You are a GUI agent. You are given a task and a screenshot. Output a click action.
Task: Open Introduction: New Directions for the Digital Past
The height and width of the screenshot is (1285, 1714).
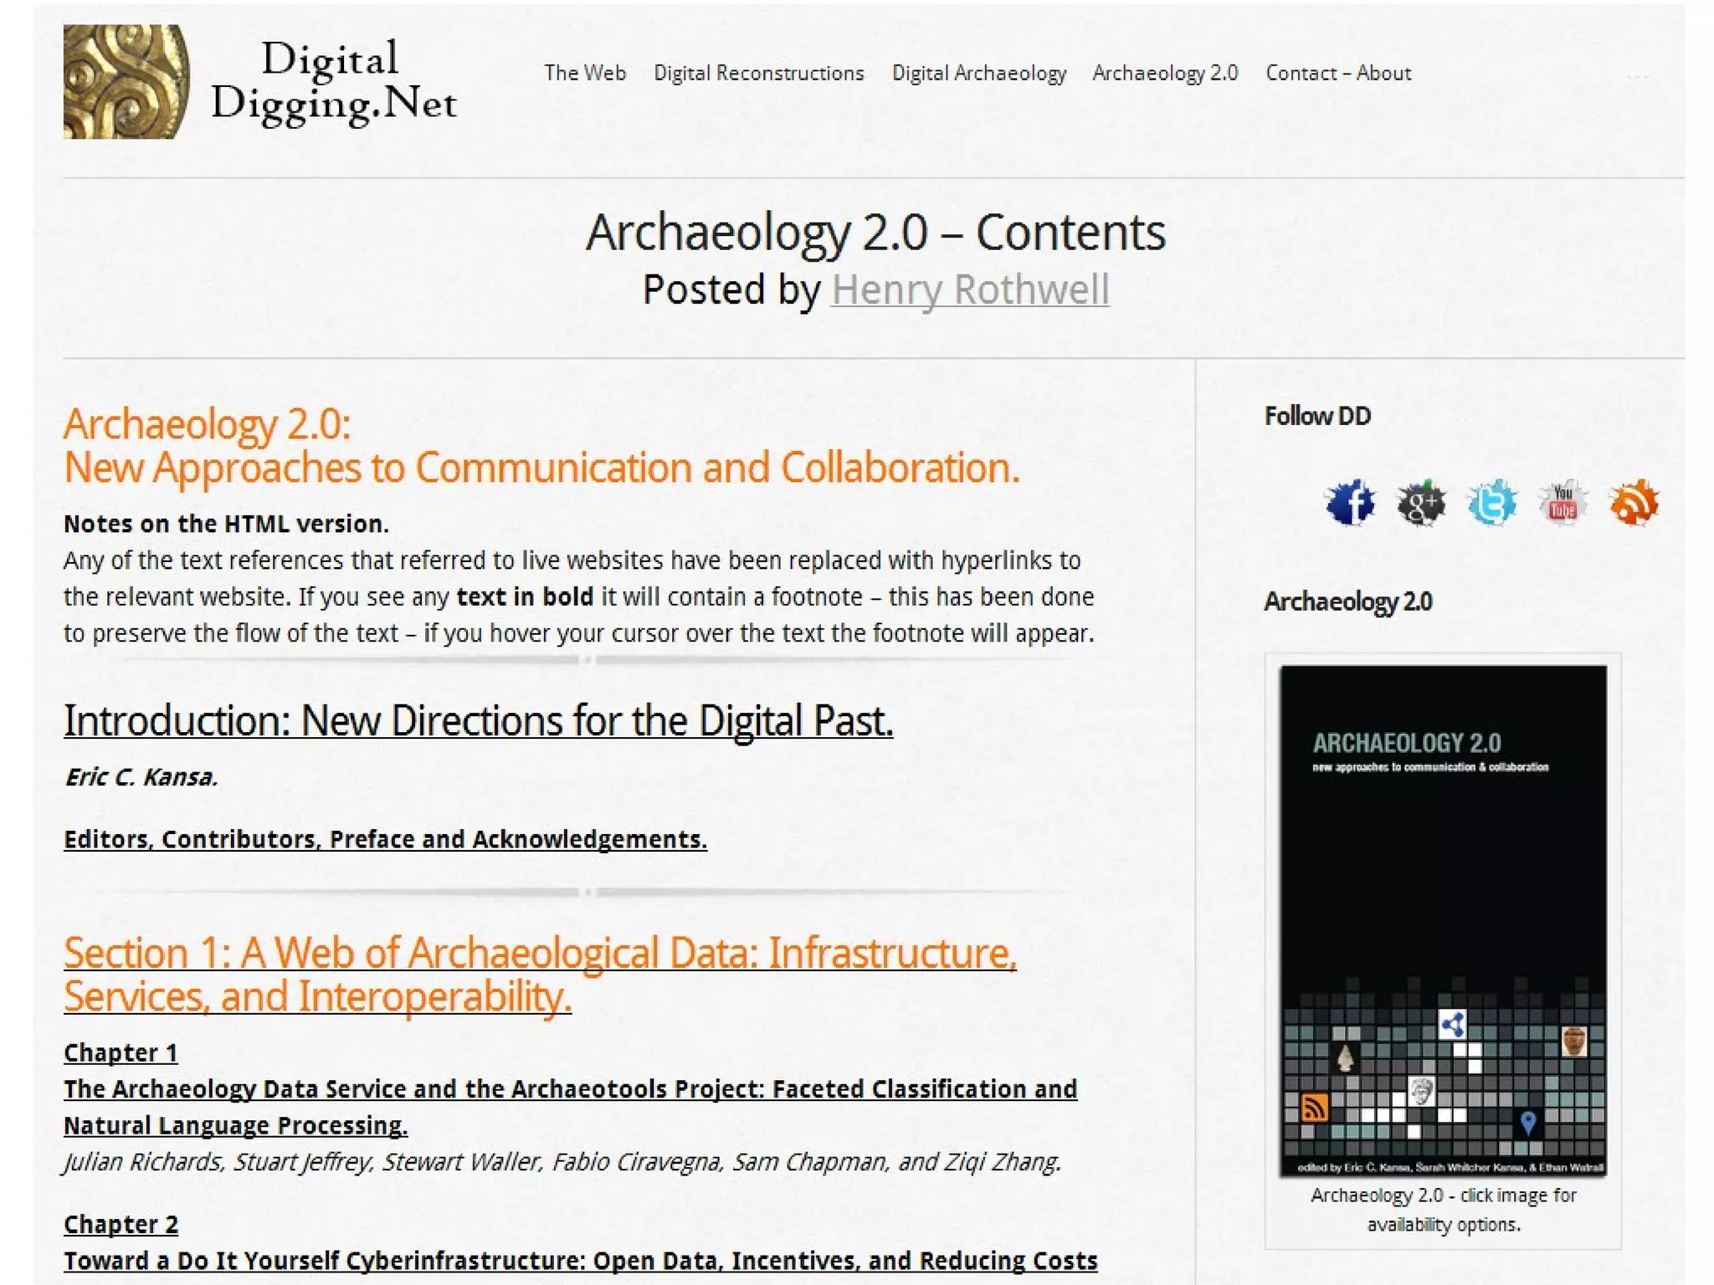pos(478,721)
